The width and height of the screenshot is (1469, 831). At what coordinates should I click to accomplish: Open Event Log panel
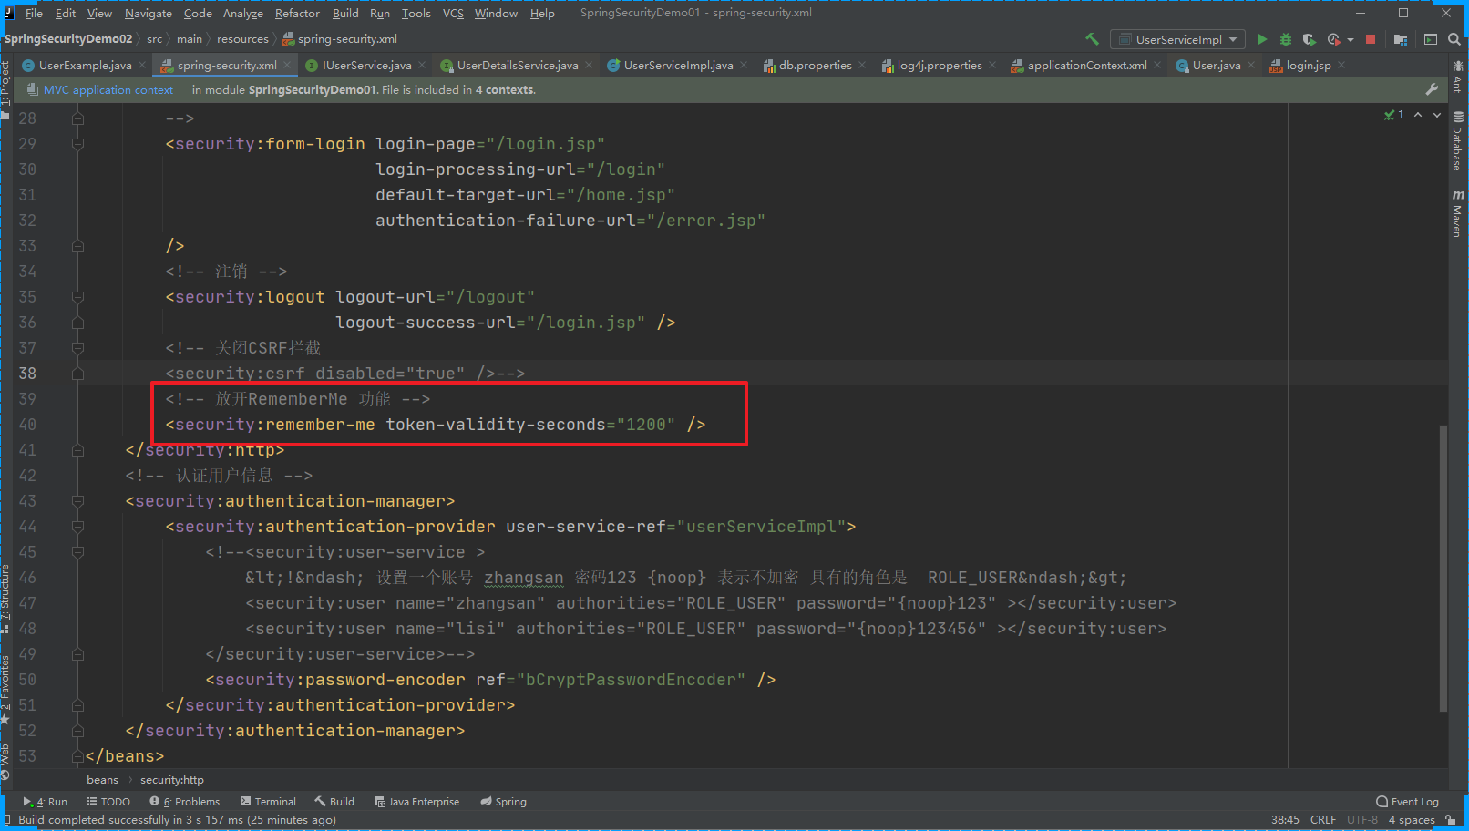1408,802
